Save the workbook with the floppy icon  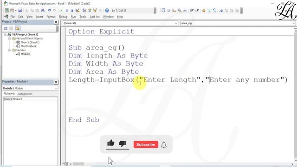point(20,11)
